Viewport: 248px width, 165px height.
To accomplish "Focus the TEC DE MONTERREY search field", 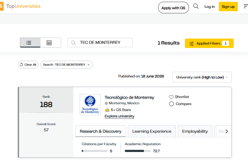I will (100, 42).
